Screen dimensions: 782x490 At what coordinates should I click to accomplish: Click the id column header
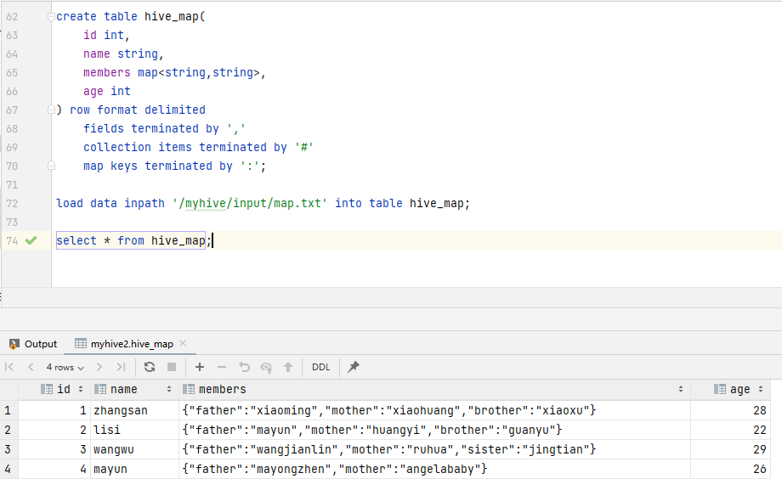pos(54,389)
